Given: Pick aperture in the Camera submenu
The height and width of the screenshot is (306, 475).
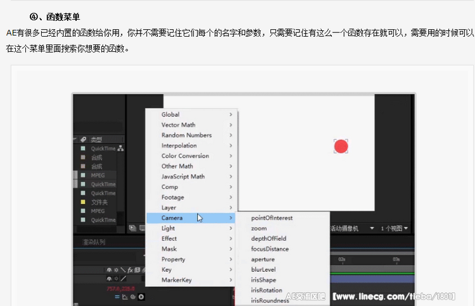Looking at the screenshot, I should coord(282,259).
